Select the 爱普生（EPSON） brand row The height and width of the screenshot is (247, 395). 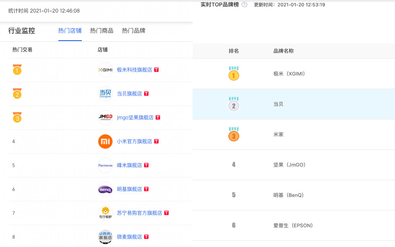coord(293,226)
